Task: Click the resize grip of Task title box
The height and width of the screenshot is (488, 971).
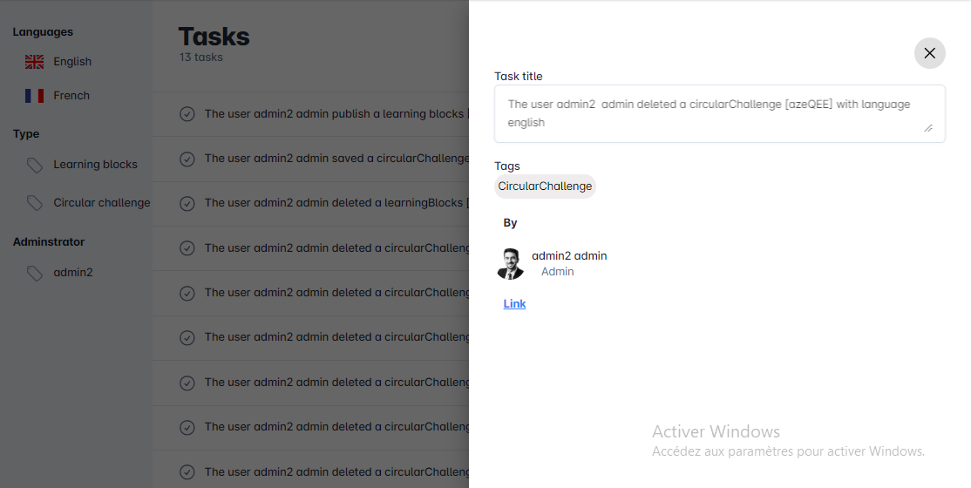Action: [928, 128]
